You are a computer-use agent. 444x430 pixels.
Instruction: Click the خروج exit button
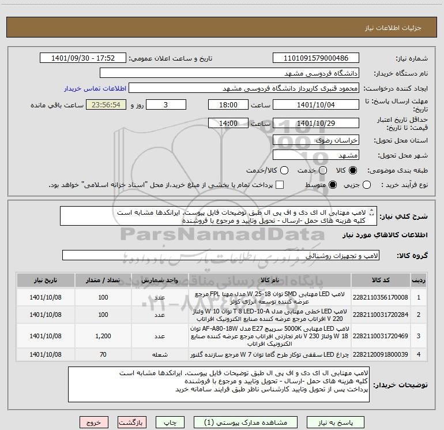point(94,422)
